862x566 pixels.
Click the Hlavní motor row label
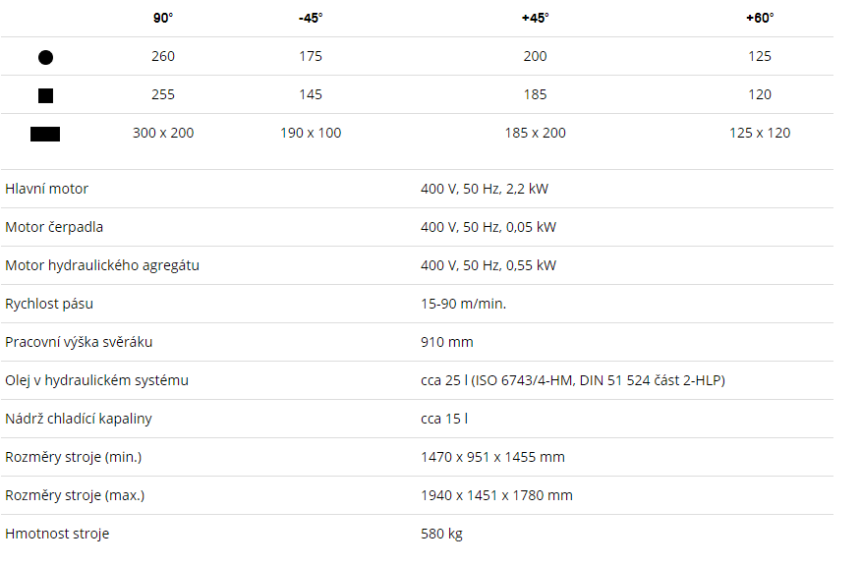(47, 189)
